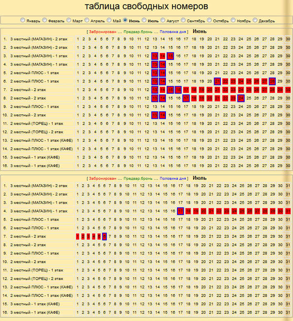Click free day 31 in July row 2

pos(288,194)
